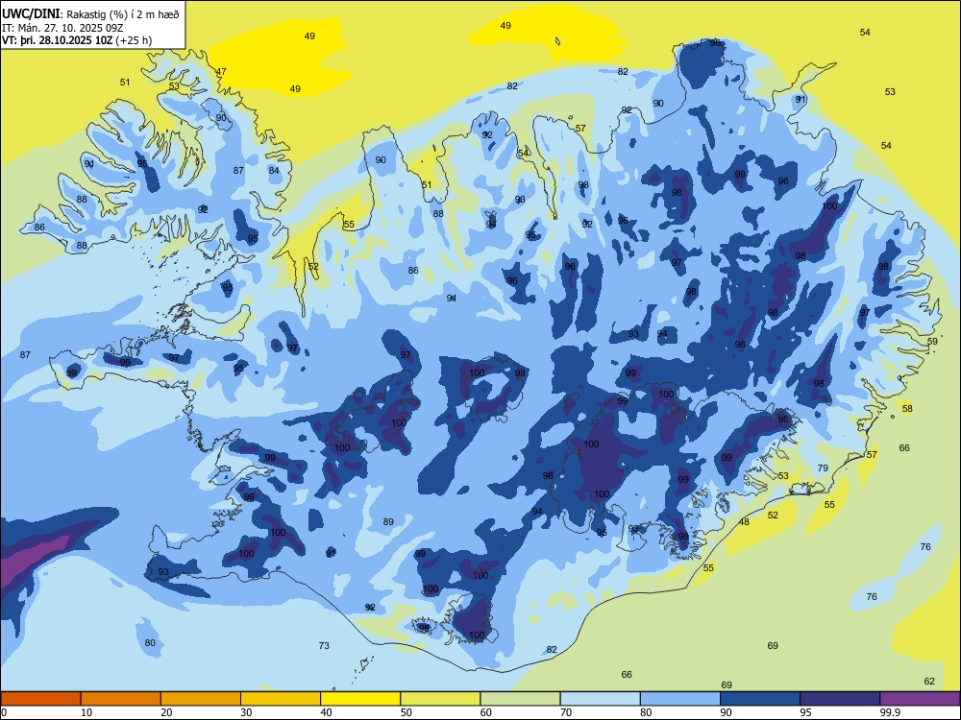Viewport: 961px width, 720px height.
Task: Pick the 90–95 dark blue legend swatch
Action: 760,699
